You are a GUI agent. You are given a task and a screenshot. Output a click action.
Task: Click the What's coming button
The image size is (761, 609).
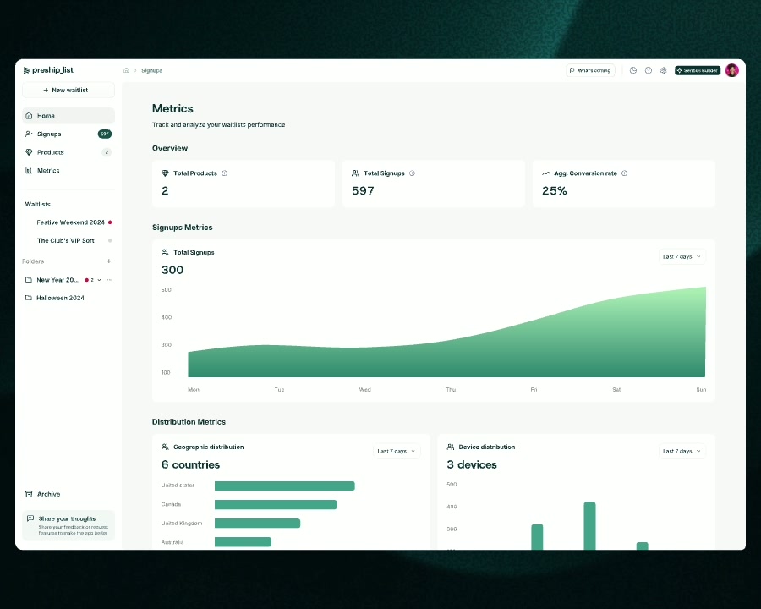click(589, 70)
